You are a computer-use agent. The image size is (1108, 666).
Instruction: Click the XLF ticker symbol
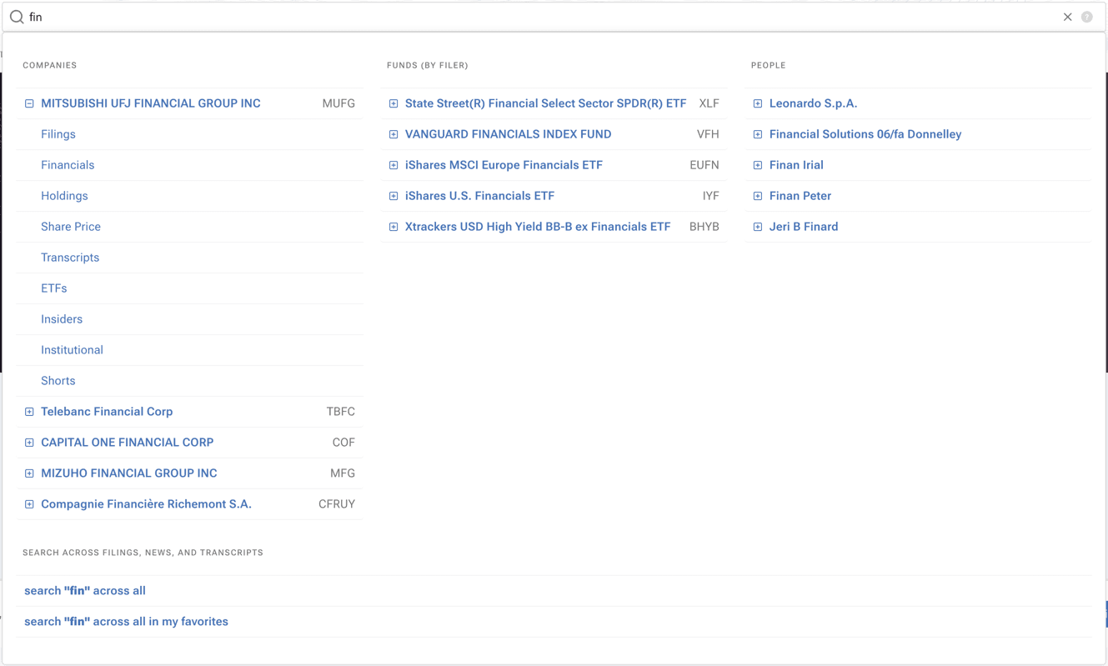[709, 103]
